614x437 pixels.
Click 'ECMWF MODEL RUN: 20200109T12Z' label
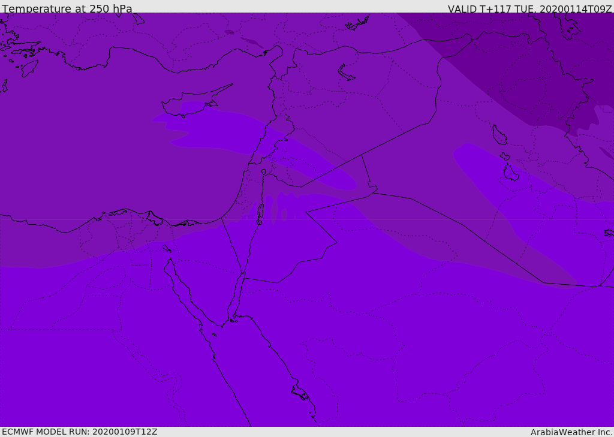(80, 432)
